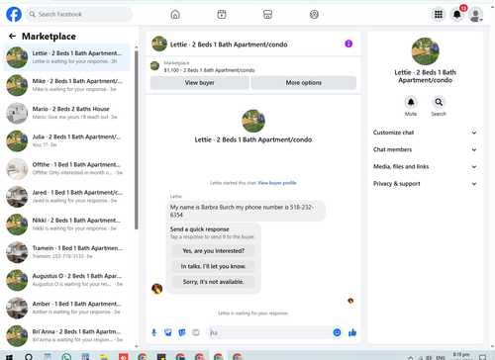The height and width of the screenshot is (360, 495).
Task: Click the conversation header avatar picture
Action: tap(159, 44)
